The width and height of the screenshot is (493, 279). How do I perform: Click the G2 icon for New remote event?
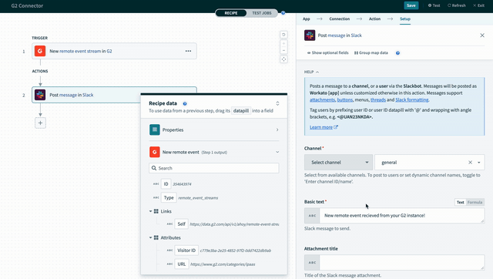pyautogui.click(x=155, y=152)
